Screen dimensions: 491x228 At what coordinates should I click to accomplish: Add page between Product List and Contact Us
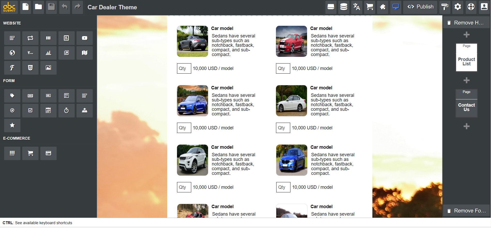[466, 80]
